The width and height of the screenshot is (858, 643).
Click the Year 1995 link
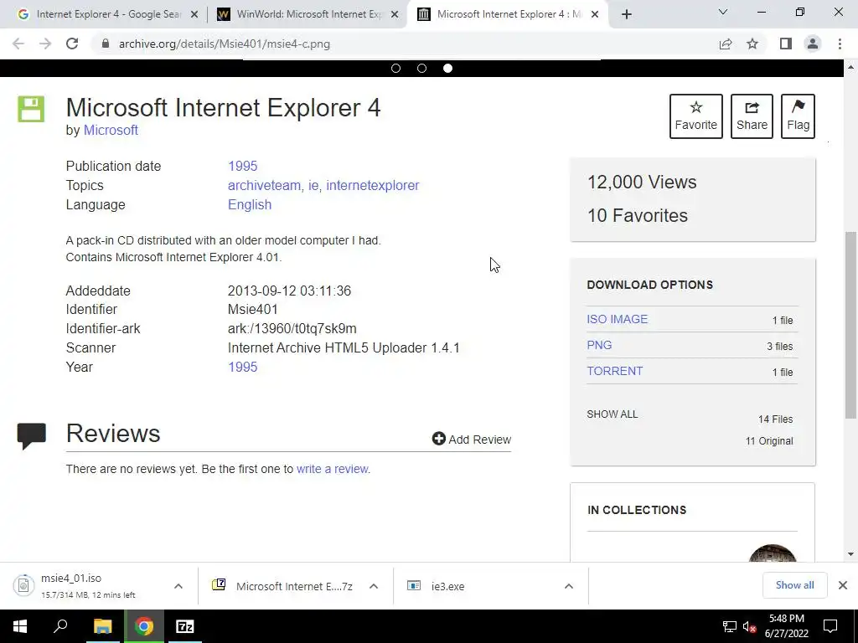242,367
